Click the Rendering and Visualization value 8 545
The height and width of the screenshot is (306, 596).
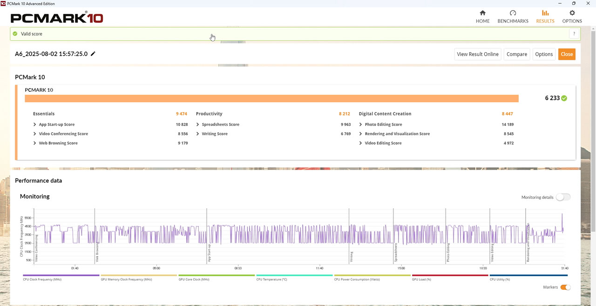(x=508, y=134)
